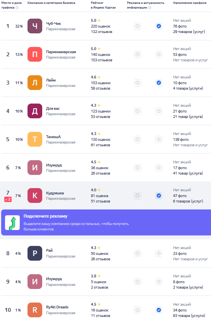The image size is (211, 320).
Task: Click the Чуб-Чик company avatar icon
Action: [x=35, y=26]
